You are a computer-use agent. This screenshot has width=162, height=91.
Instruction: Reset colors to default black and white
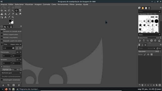coord(9,23)
